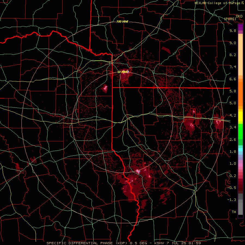Click the -0.5 legend value
Screen dimensions: 245x245
(232, 188)
